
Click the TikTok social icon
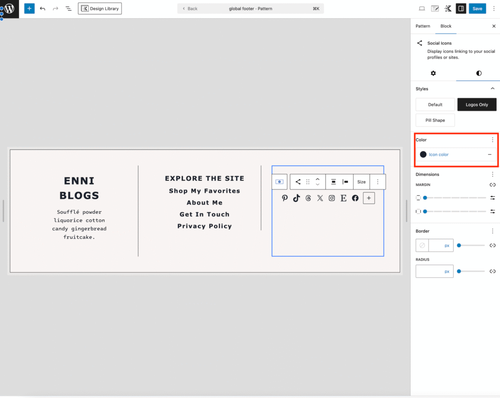296,198
